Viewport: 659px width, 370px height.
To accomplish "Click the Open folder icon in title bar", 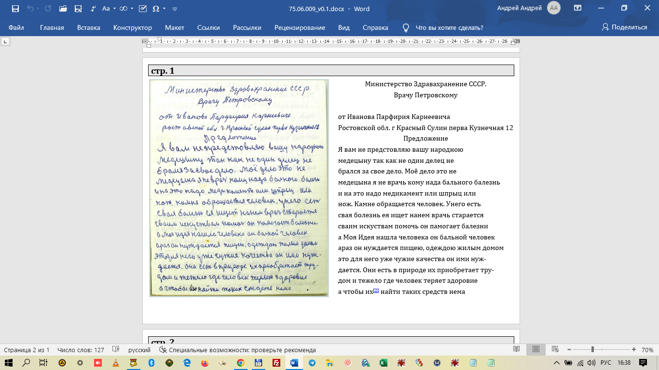I will click(63, 9).
